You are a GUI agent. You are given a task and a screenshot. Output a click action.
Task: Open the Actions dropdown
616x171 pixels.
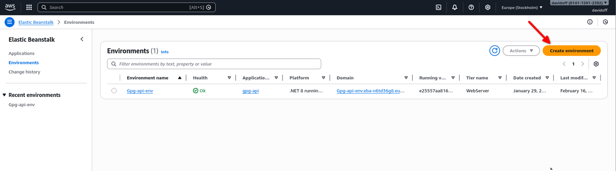tap(521, 51)
